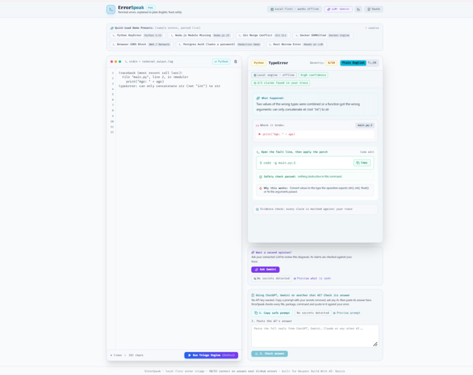
Task: Click the ErrorSpeak terminal logo icon
Action: click(x=111, y=9)
